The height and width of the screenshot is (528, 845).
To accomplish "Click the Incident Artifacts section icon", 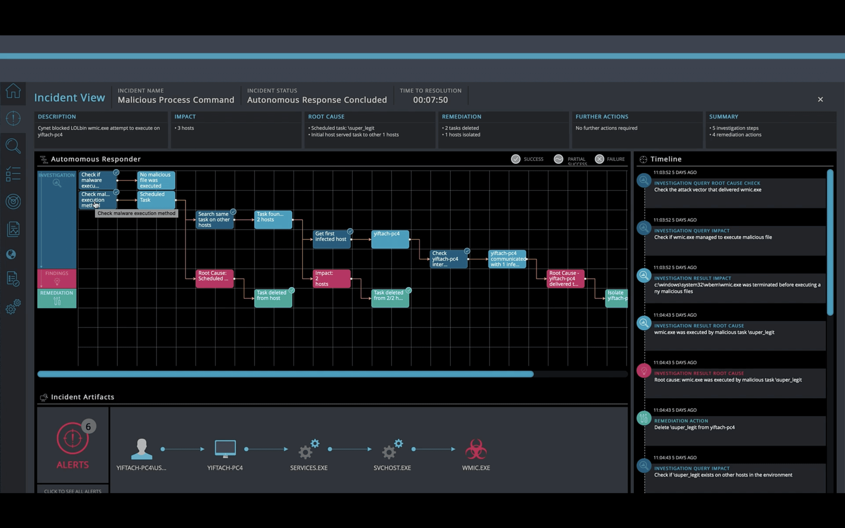I will pos(43,397).
